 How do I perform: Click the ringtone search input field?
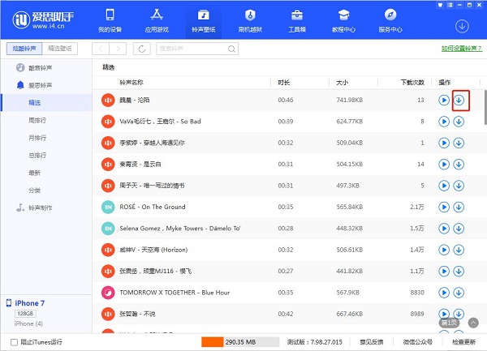(x=196, y=49)
